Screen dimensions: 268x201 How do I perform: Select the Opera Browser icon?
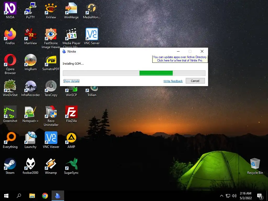(x=10, y=64)
